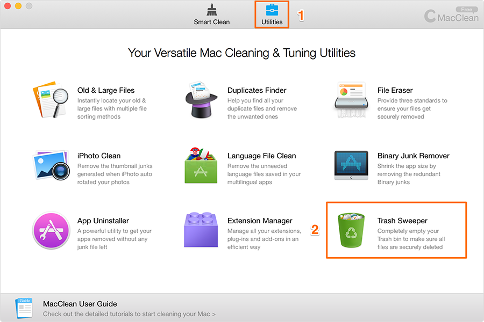
Task: Click the Extension Manager description text
Action: point(264,239)
